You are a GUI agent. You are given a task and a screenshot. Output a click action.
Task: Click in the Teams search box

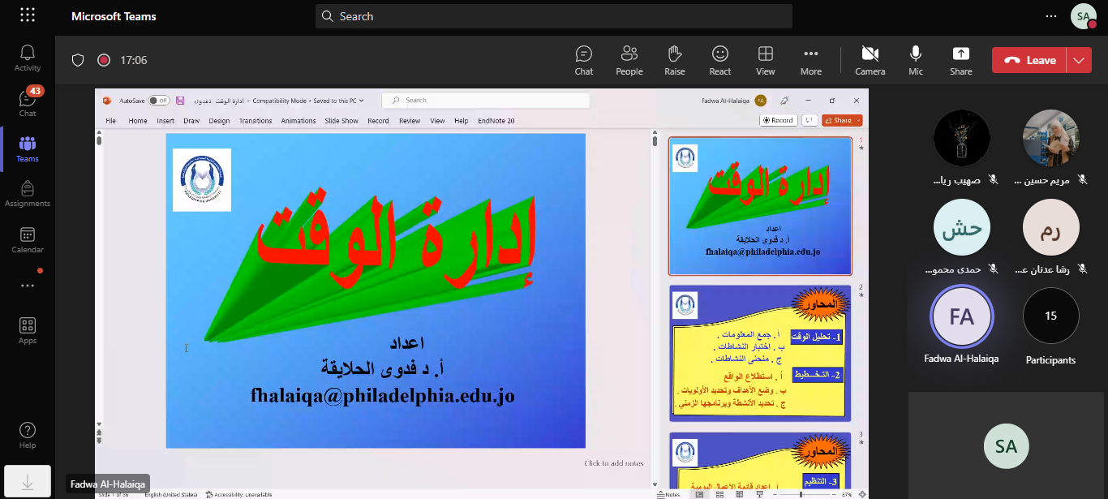[x=554, y=16]
